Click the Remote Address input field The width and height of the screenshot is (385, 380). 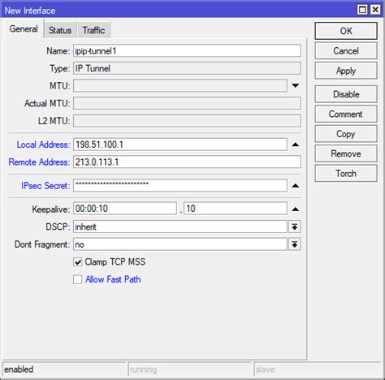click(x=187, y=162)
